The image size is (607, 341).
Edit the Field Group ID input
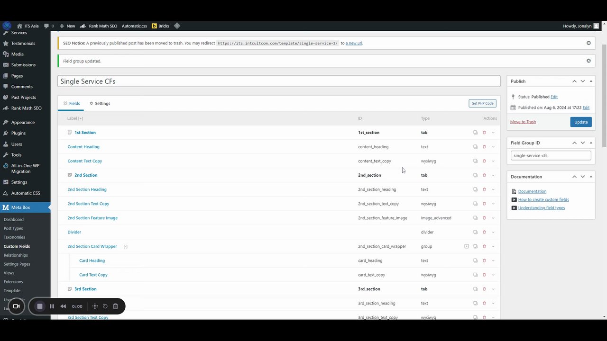click(551, 155)
